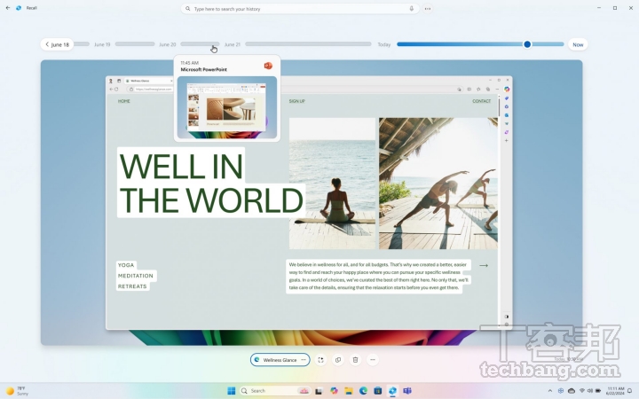
Task: Select the Wellness Glance browser tab
Action: [x=147, y=81]
